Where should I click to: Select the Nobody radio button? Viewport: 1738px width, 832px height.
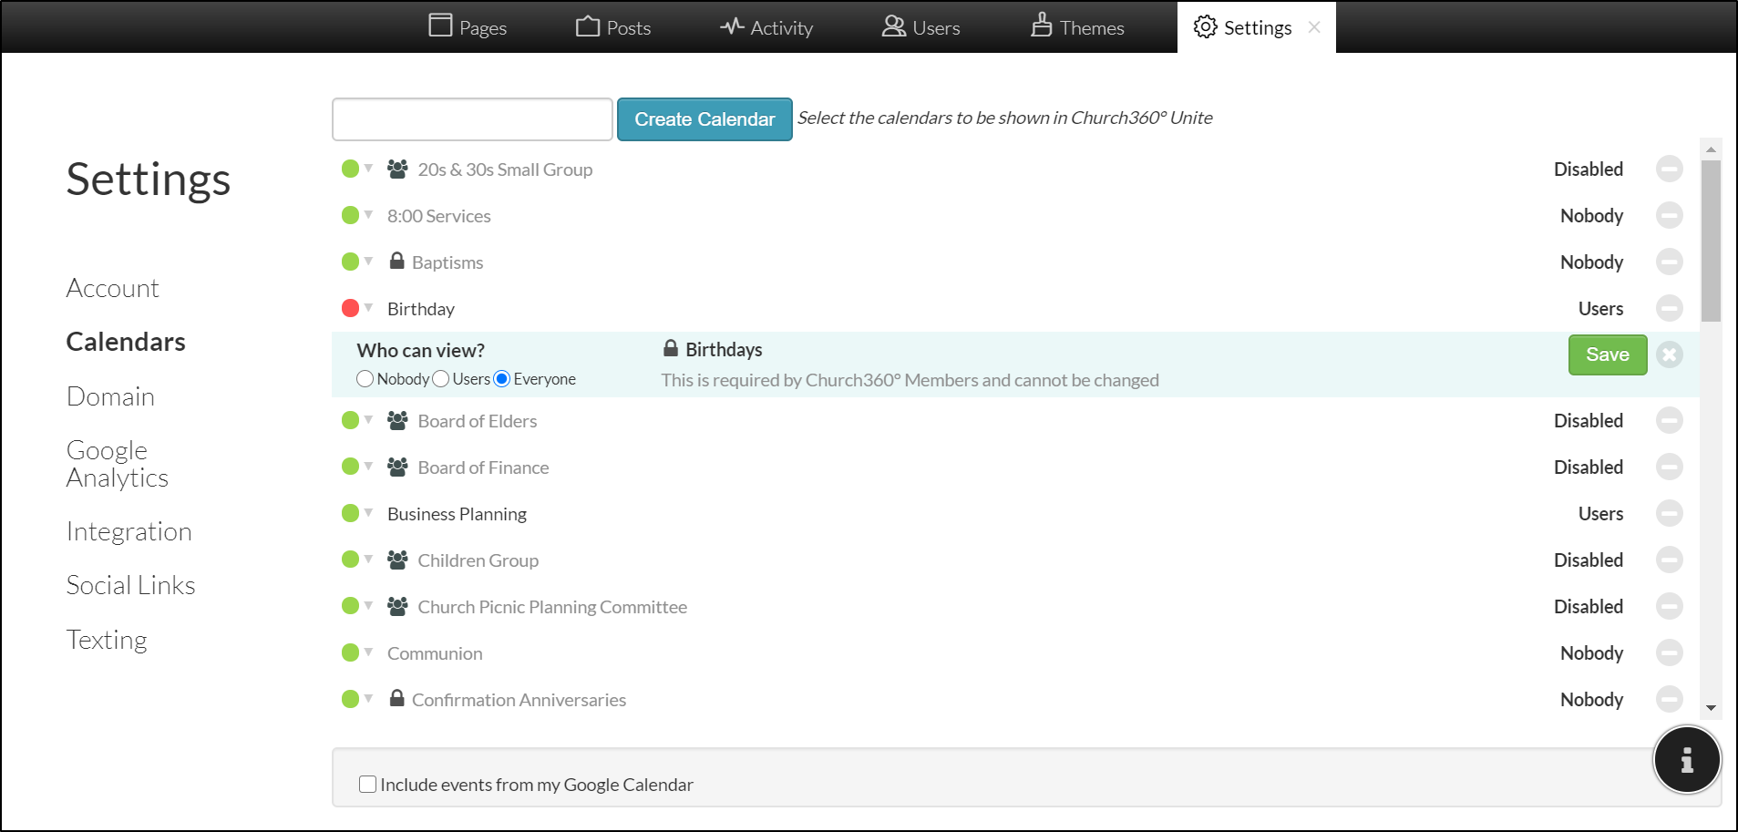pos(365,379)
